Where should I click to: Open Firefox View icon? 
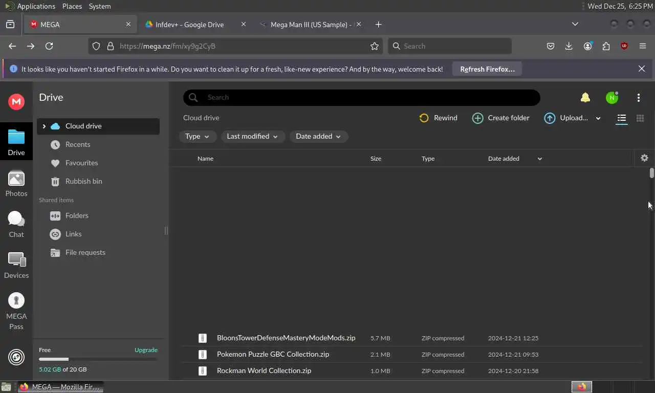click(10, 25)
